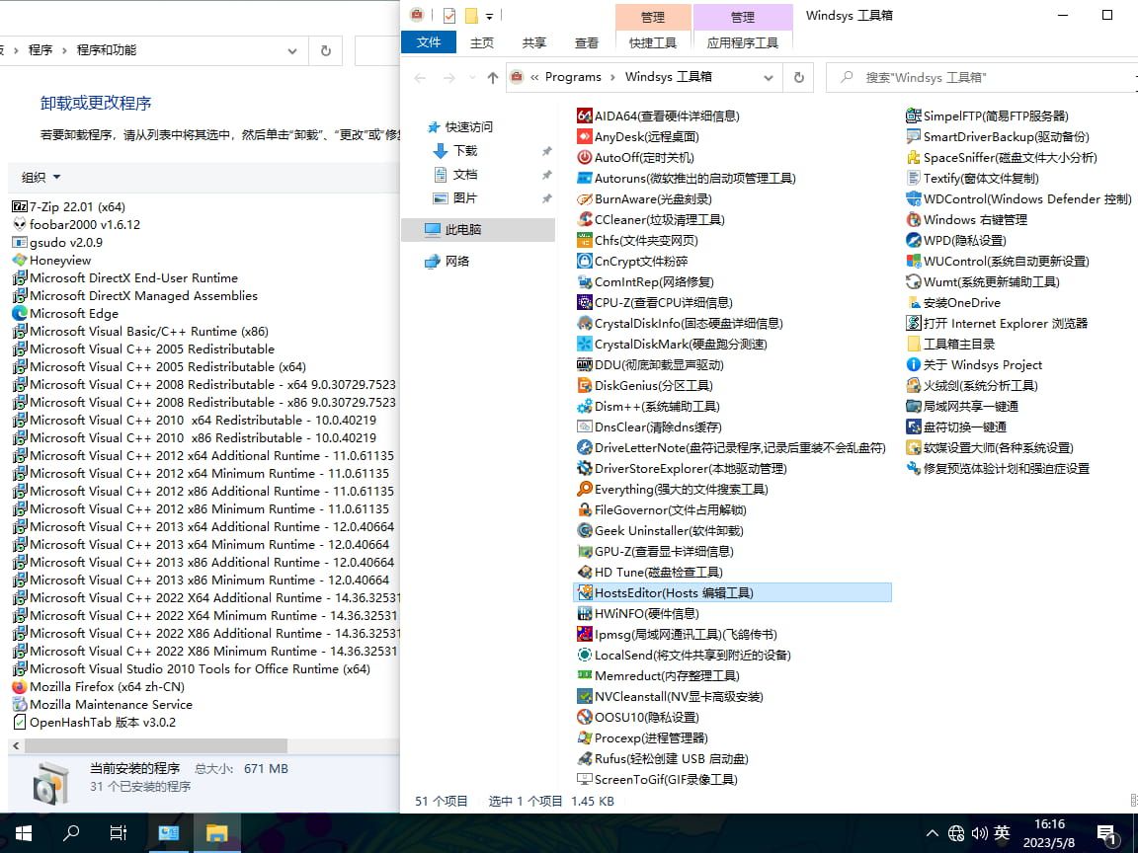The image size is (1138, 853).
Task: Expand the Windsys address bar history dropdown
Action: pos(768,77)
